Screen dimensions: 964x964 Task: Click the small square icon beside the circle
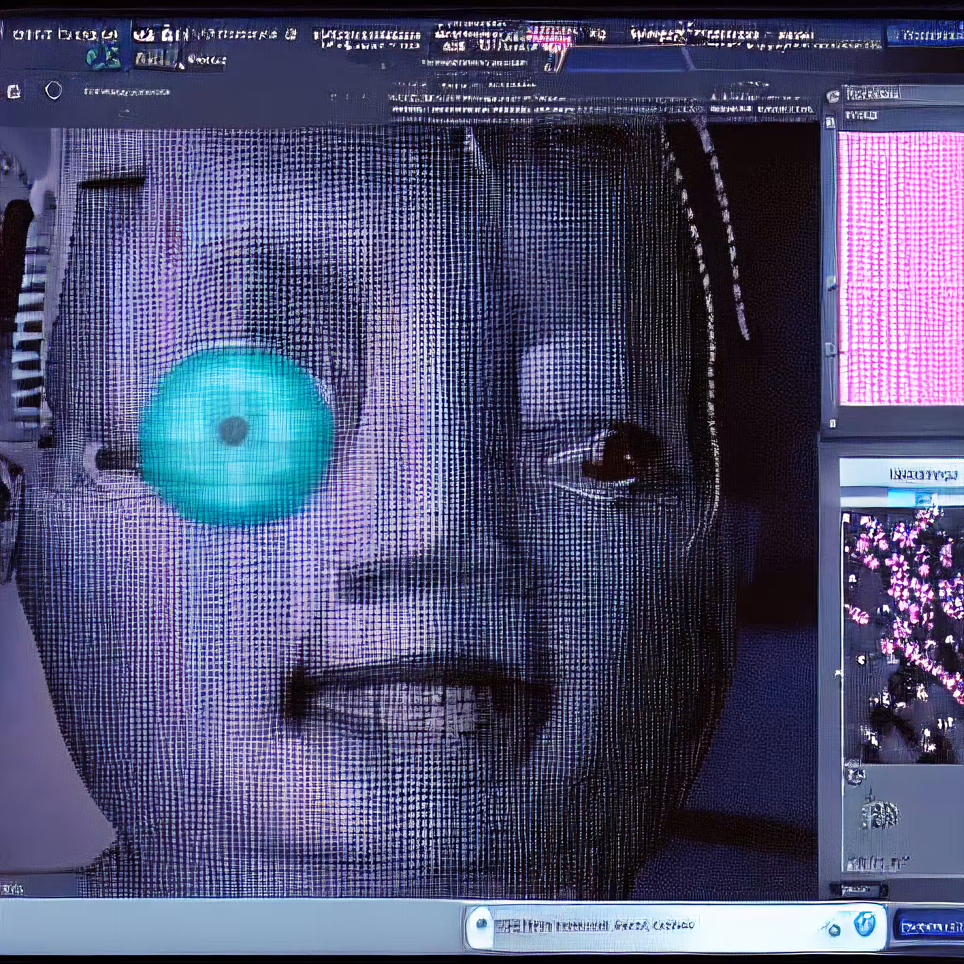coord(15,91)
